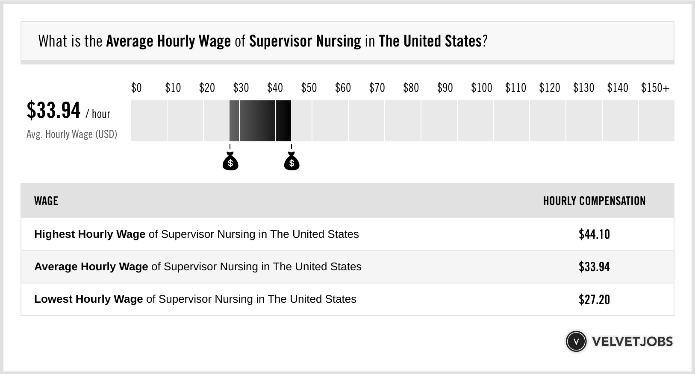695x374 pixels.
Task: Click the $33.94 / hour average figure
Action: coord(68,111)
